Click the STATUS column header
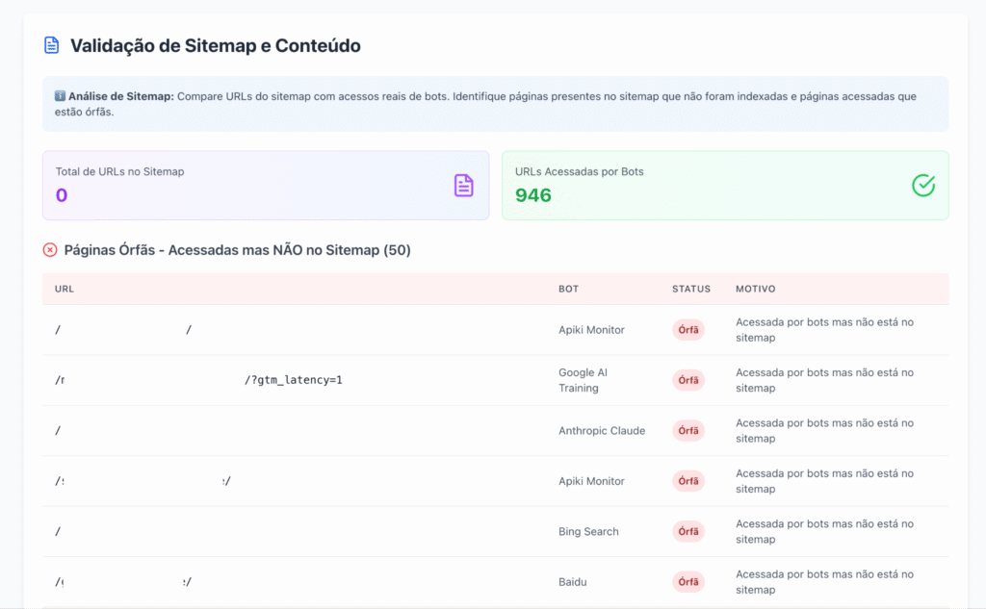 [691, 289]
